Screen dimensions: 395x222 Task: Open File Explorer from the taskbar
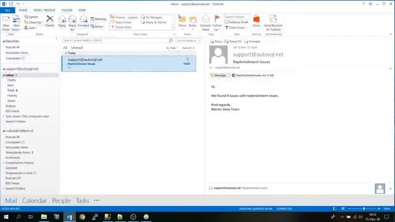click(44, 216)
